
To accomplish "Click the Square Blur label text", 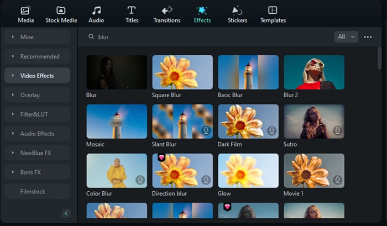I will (x=166, y=95).
